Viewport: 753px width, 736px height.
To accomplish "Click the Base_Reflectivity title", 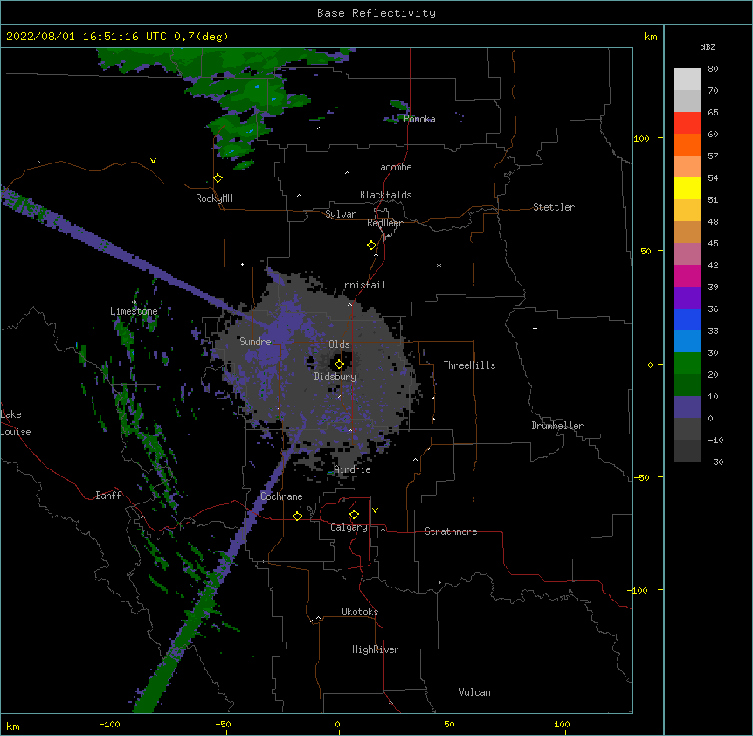I will [x=376, y=13].
